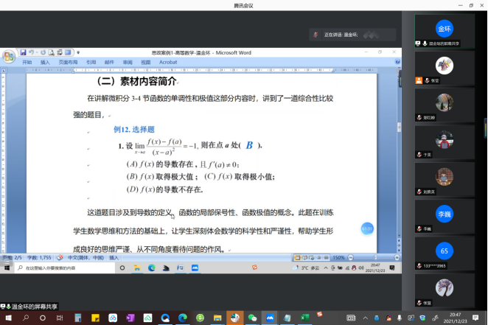Screen dimensions: 488x325
Task: Open the Acrobat ribbon tab
Action: pyautogui.click(x=167, y=63)
